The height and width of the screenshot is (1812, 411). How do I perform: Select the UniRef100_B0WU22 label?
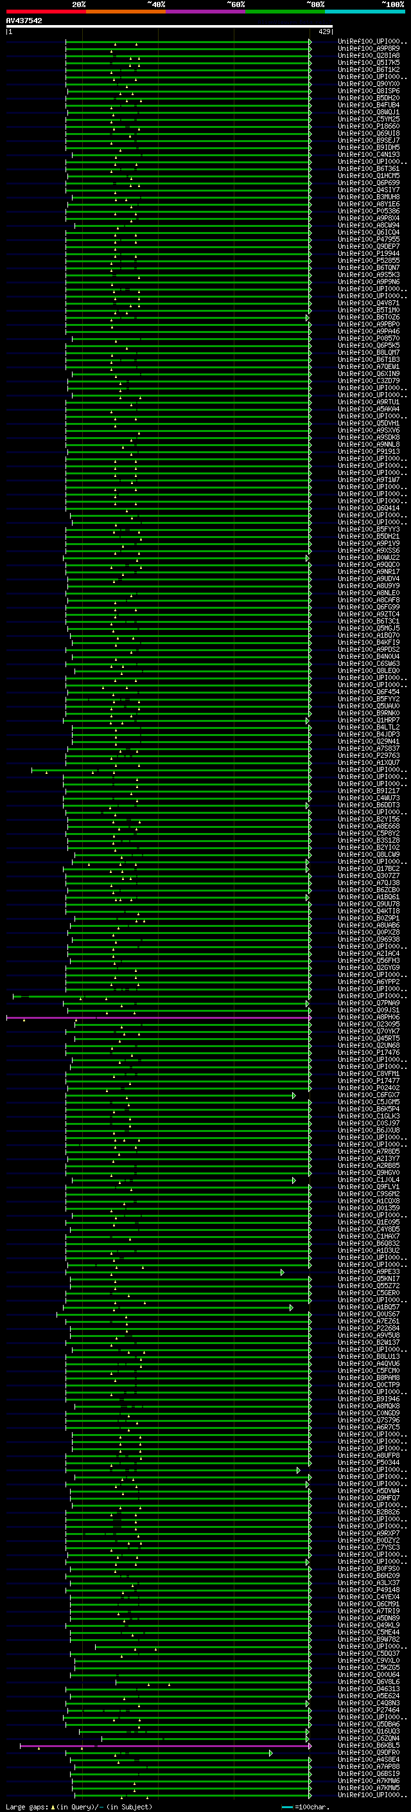[369, 558]
